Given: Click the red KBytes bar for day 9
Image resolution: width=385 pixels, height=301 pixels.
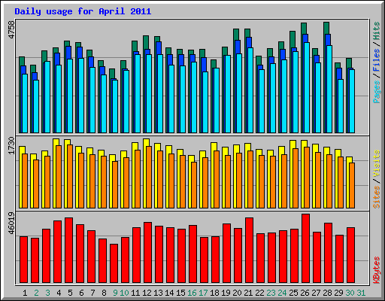Looking at the screenshot, I should pyautogui.click(x=114, y=263).
